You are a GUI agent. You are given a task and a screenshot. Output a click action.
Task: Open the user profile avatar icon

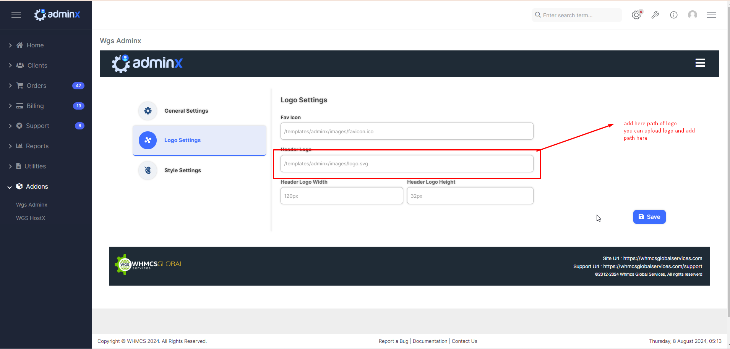tap(692, 15)
